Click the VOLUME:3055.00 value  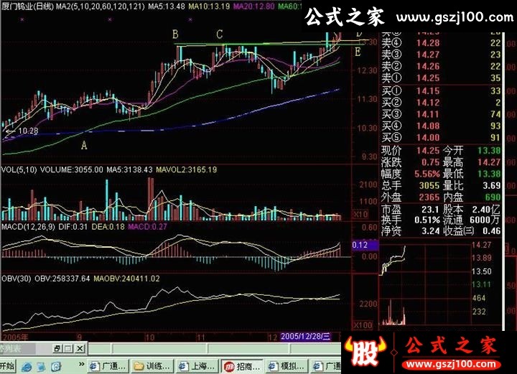pyautogui.click(x=72, y=169)
